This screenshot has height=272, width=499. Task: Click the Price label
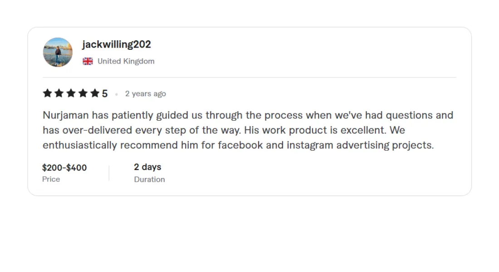pos(51,179)
